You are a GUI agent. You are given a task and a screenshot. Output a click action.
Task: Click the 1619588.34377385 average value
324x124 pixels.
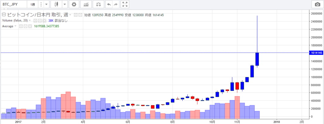(x=47, y=26)
